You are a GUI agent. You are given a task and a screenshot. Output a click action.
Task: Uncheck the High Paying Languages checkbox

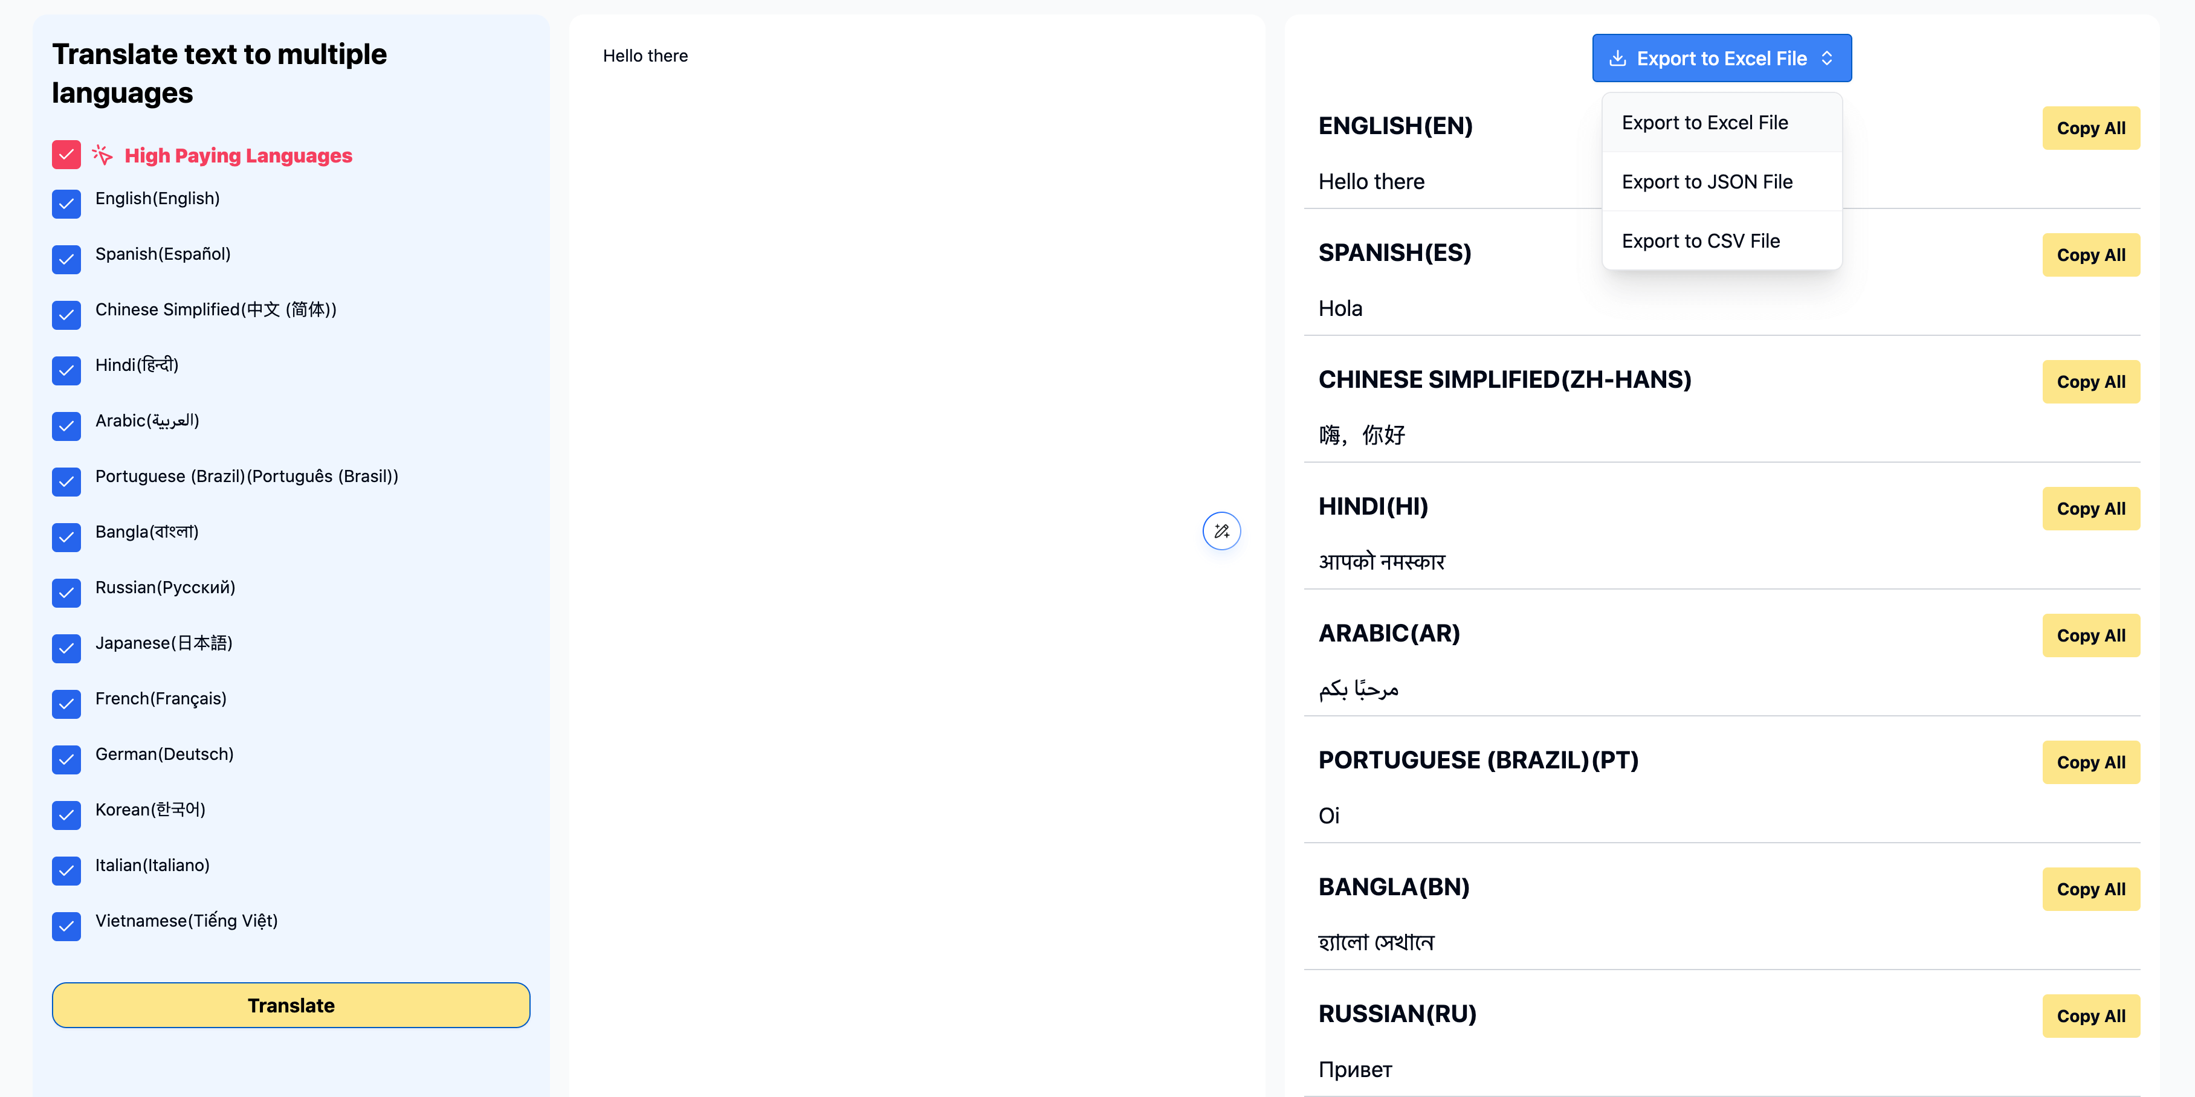pyautogui.click(x=66, y=154)
